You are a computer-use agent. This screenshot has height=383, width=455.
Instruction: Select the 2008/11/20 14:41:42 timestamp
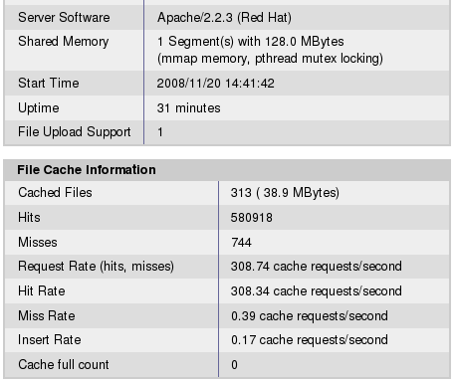[x=216, y=84]
